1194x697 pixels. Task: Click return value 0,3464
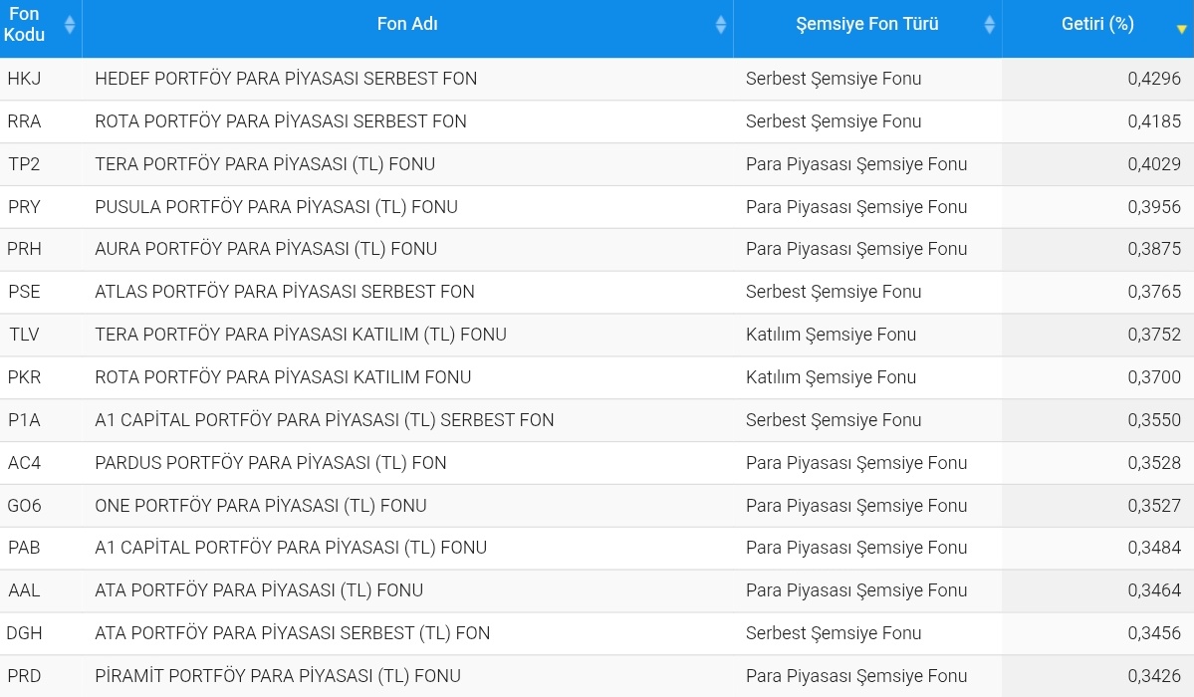pos(1154,589)
